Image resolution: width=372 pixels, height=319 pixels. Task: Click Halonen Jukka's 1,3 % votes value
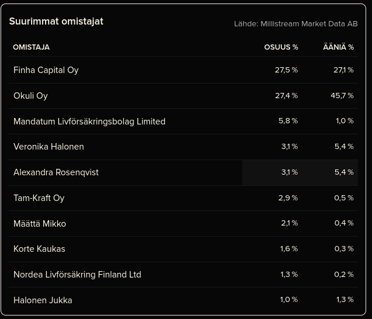coord(345,300)
